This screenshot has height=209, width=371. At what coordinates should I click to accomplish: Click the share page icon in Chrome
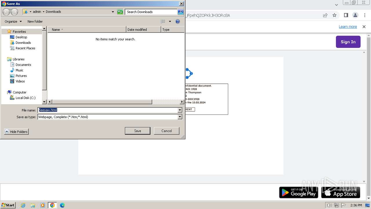point(325,15)
